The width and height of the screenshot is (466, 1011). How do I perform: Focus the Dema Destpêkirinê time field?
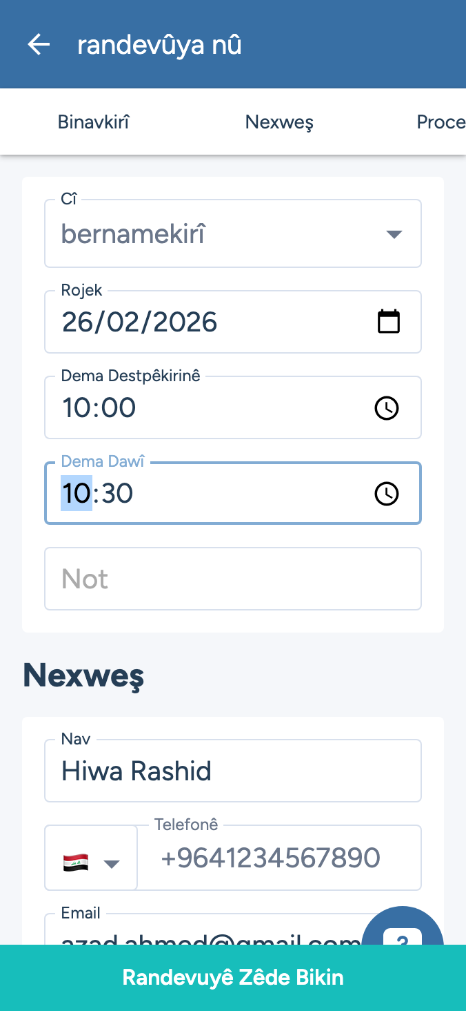(207, 408)
